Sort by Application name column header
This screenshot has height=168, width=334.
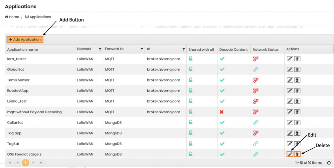[22, 49]
